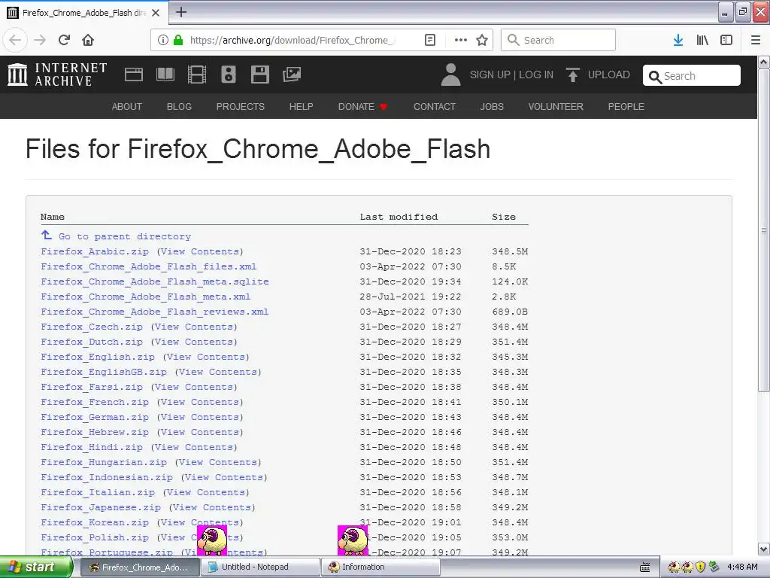This screenshot has width=770, height=578.
Task: Click the security shield tray icon
Action: [701, 567]
